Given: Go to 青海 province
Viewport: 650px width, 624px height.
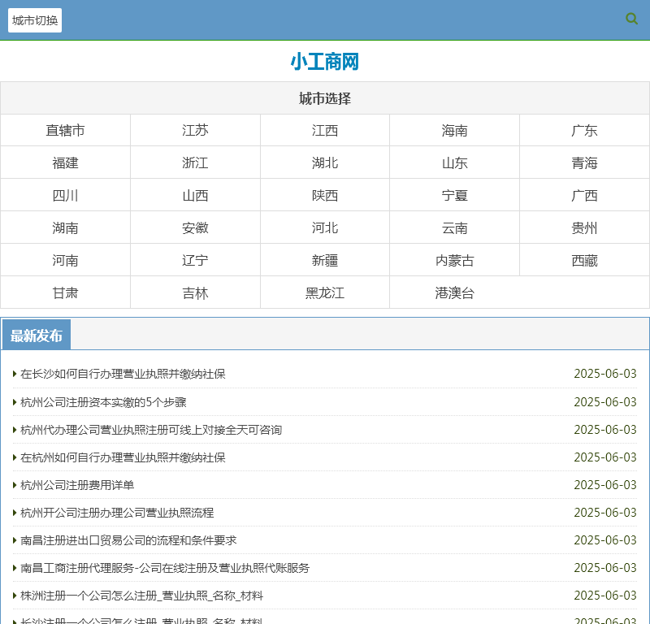Looking at the screenshot, I should coord(584,163).
